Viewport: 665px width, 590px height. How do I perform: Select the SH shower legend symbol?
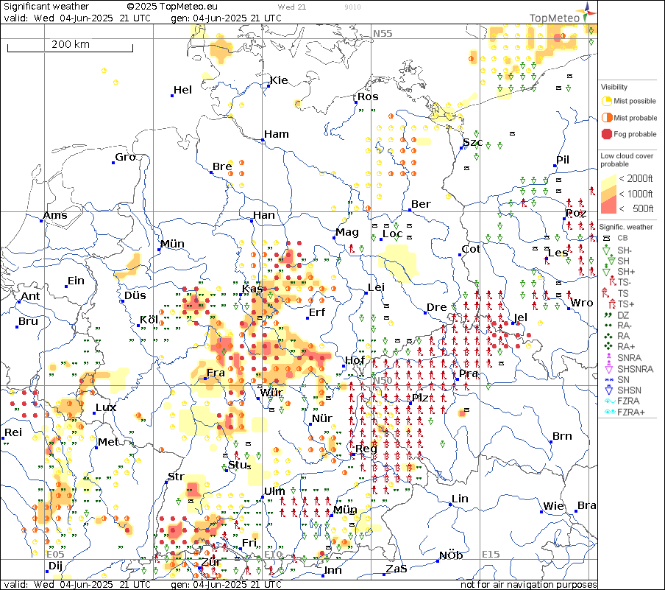[611, 261]
